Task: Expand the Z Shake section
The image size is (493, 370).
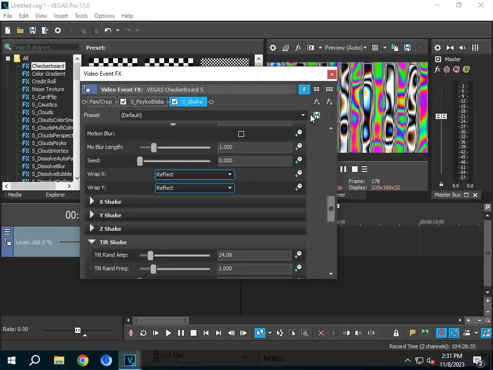Action: coord(92,228)
